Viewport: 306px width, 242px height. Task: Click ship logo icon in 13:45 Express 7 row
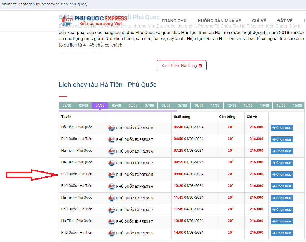(112, 222)
